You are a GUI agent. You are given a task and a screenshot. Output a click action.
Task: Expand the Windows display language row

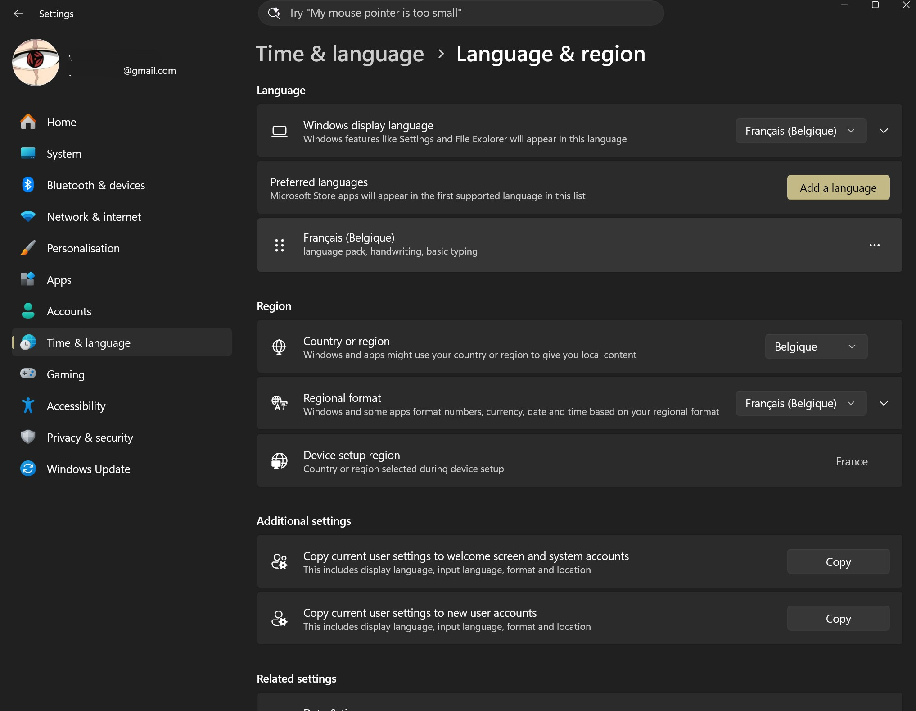tap(884, 131)
